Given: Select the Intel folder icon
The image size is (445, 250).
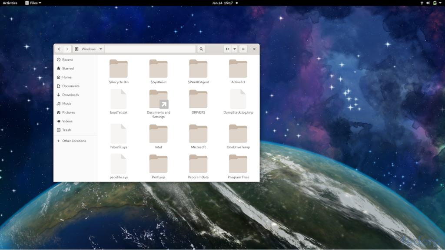Looking at the screenshot, I should tap(158, 134).
